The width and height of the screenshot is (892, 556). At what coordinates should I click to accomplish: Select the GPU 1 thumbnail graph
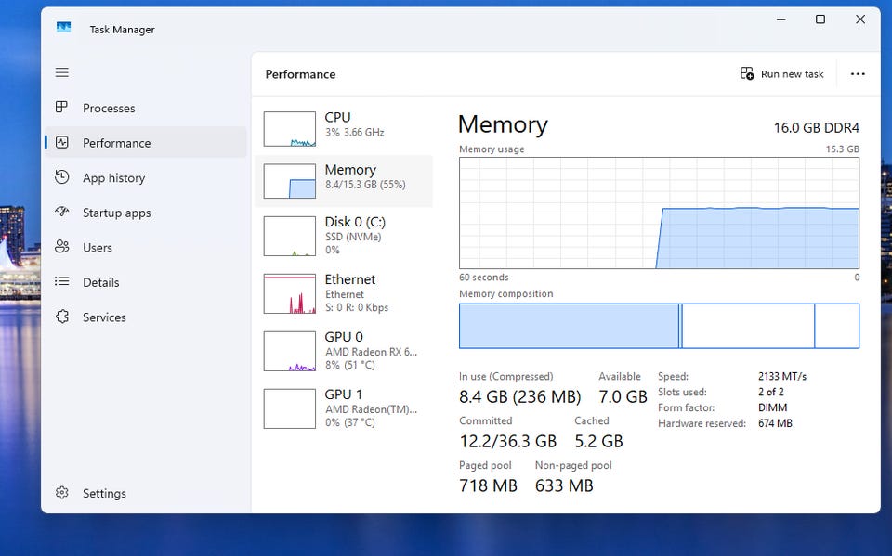(290, 408)
